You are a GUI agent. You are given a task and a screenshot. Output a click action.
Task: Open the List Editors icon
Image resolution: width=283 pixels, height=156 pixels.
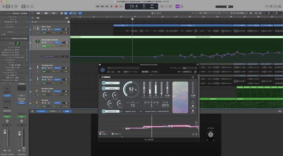coord(267,6)
